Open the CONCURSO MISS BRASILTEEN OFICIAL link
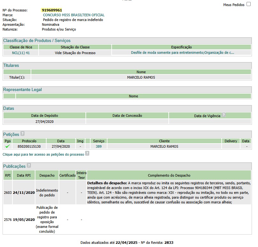The height and width of the screenshot is (247, 258). (x=74, y=15)
